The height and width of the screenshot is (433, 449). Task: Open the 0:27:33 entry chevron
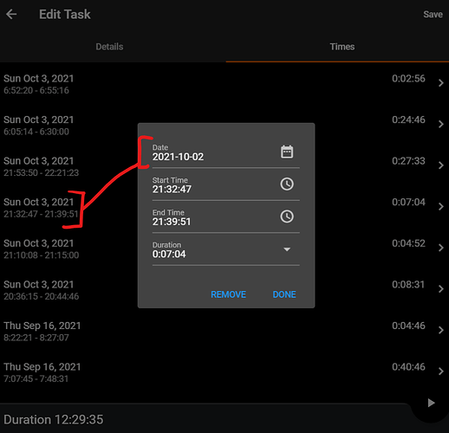pos(441,165)
